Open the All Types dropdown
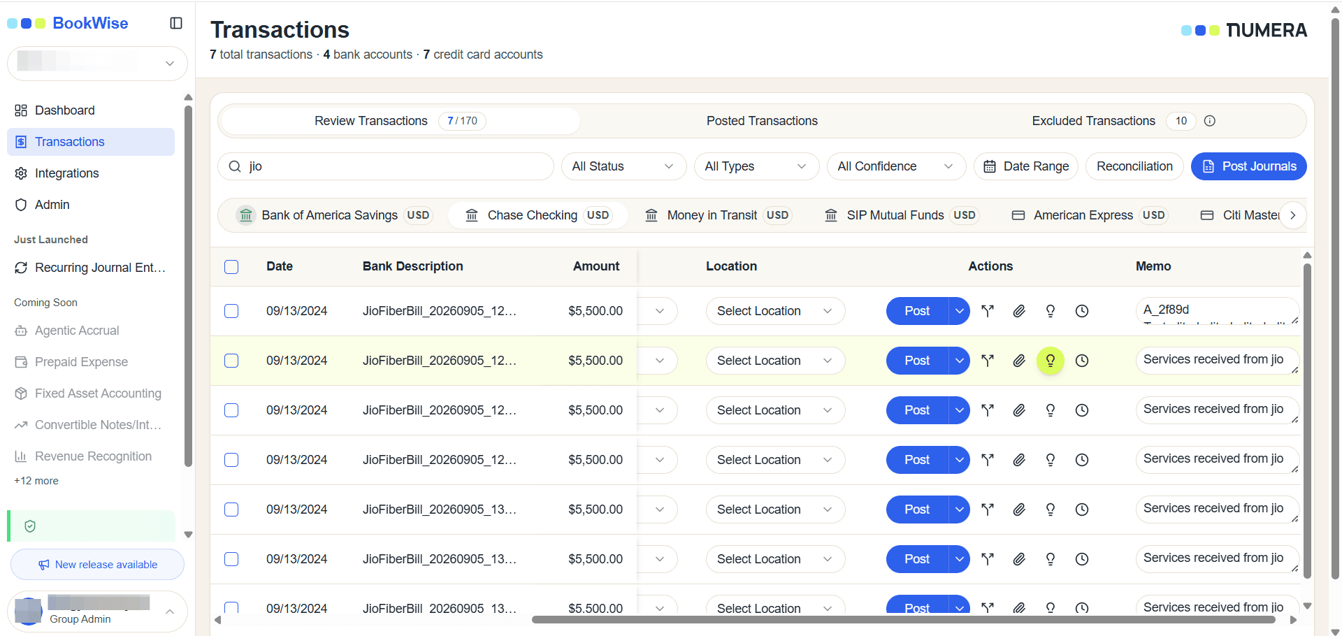This screenshot has width=1342, height=636. click(756, 166)
